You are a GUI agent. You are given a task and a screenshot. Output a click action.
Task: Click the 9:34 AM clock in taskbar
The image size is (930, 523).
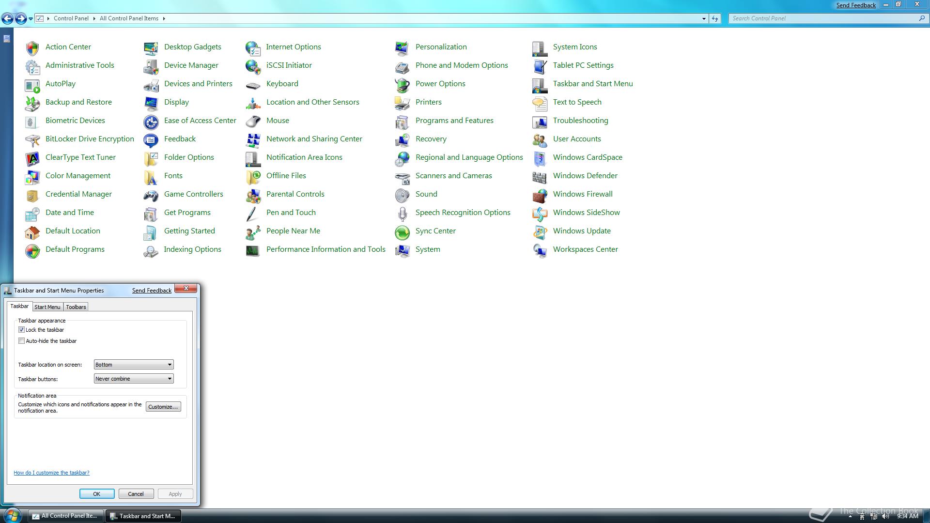point(907,516)
